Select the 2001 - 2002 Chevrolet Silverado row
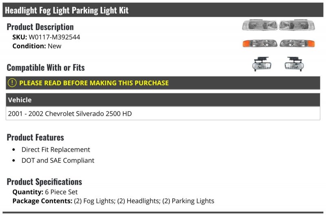 tap(70, 114)
